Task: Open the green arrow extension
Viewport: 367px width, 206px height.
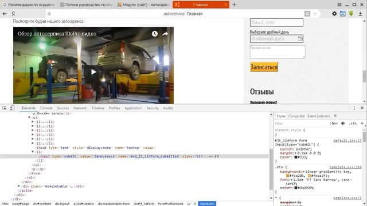Action: (x=351, y=14)
